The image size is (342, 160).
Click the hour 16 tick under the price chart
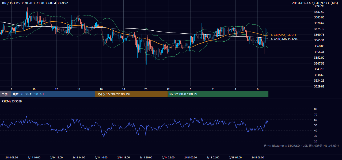101,89
